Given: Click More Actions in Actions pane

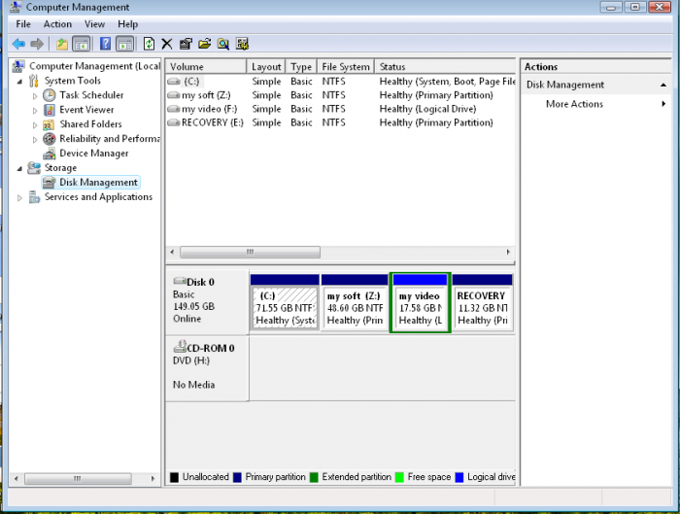Looking at the screenshot, I should (574, 104).
